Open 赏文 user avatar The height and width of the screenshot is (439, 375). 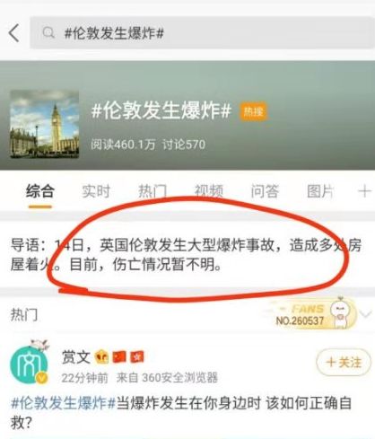coord(29,364)
